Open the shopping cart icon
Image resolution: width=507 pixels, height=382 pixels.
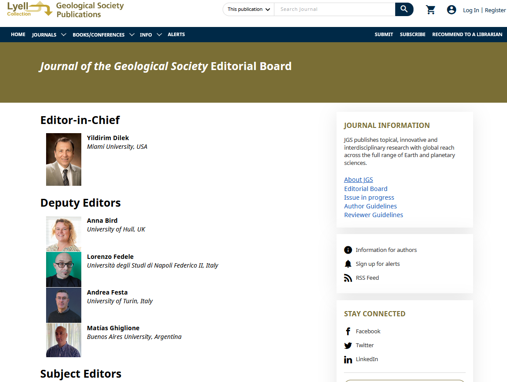point(430,10)
